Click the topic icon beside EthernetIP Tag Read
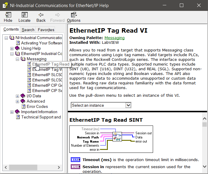208x174 pixels. tap(29, 64)
